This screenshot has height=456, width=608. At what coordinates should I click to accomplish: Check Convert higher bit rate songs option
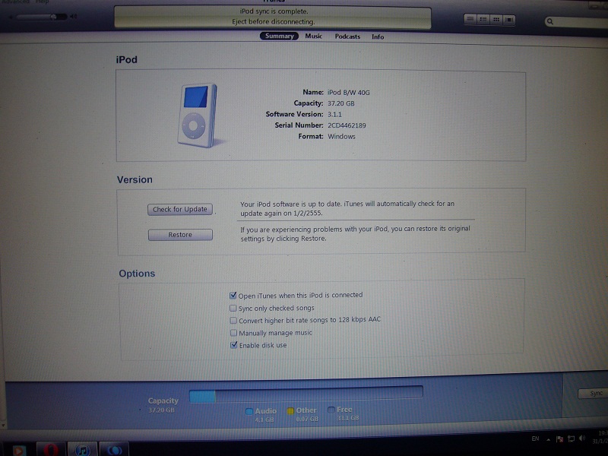click(x=233, y=321)
